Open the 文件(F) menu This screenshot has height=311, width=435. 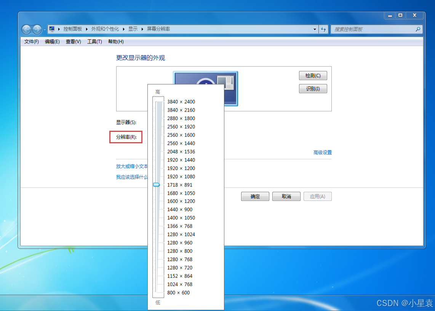(31, 42)
